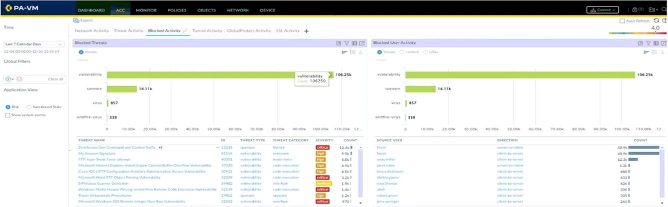Open Trojan-Virtumonde.Phonehome threat link
Screen dimensions: 668x207
pyautogui.click(x=105, y=196)
